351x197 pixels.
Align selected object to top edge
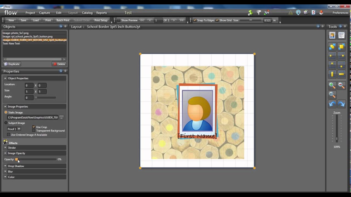pyautogui.click(x=332, y=65)
